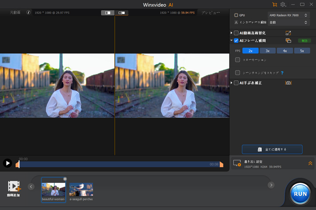The width and height of the screenshot is (316, 210).
Task: Expand the AI stabilization section
Action: coord(231,83)
